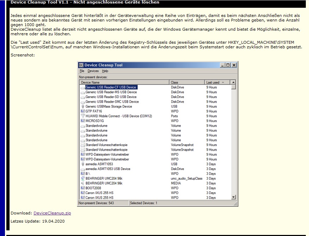Click the port icon beside HUAWEI Mobile Connect
Viewport: 309px width, 236px height.
[83, 116]
